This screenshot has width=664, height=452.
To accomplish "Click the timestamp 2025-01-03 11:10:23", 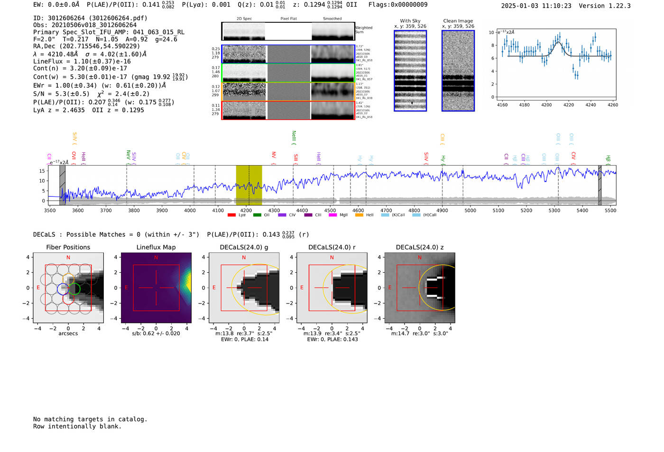I will tap(536, 6).
